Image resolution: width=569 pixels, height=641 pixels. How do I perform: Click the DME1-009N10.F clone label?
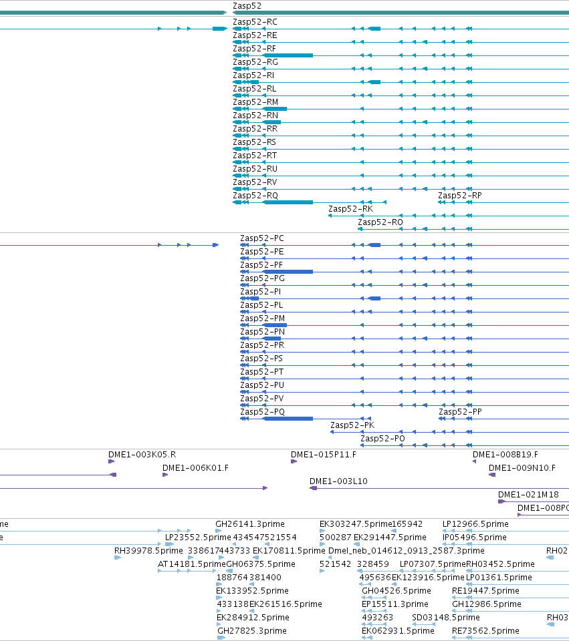click(522, 468)
